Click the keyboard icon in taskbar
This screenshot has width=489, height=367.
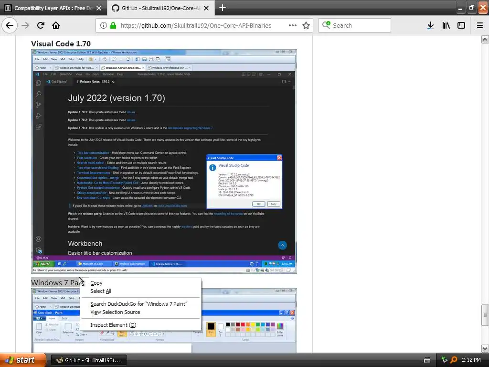pos(427,360)
